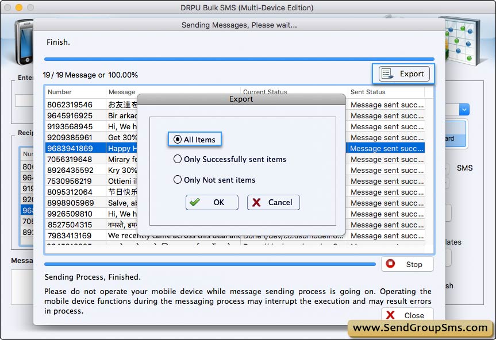Choose Only Not sent items option
This screenshot has height=340, width=496.
(178, 180)
